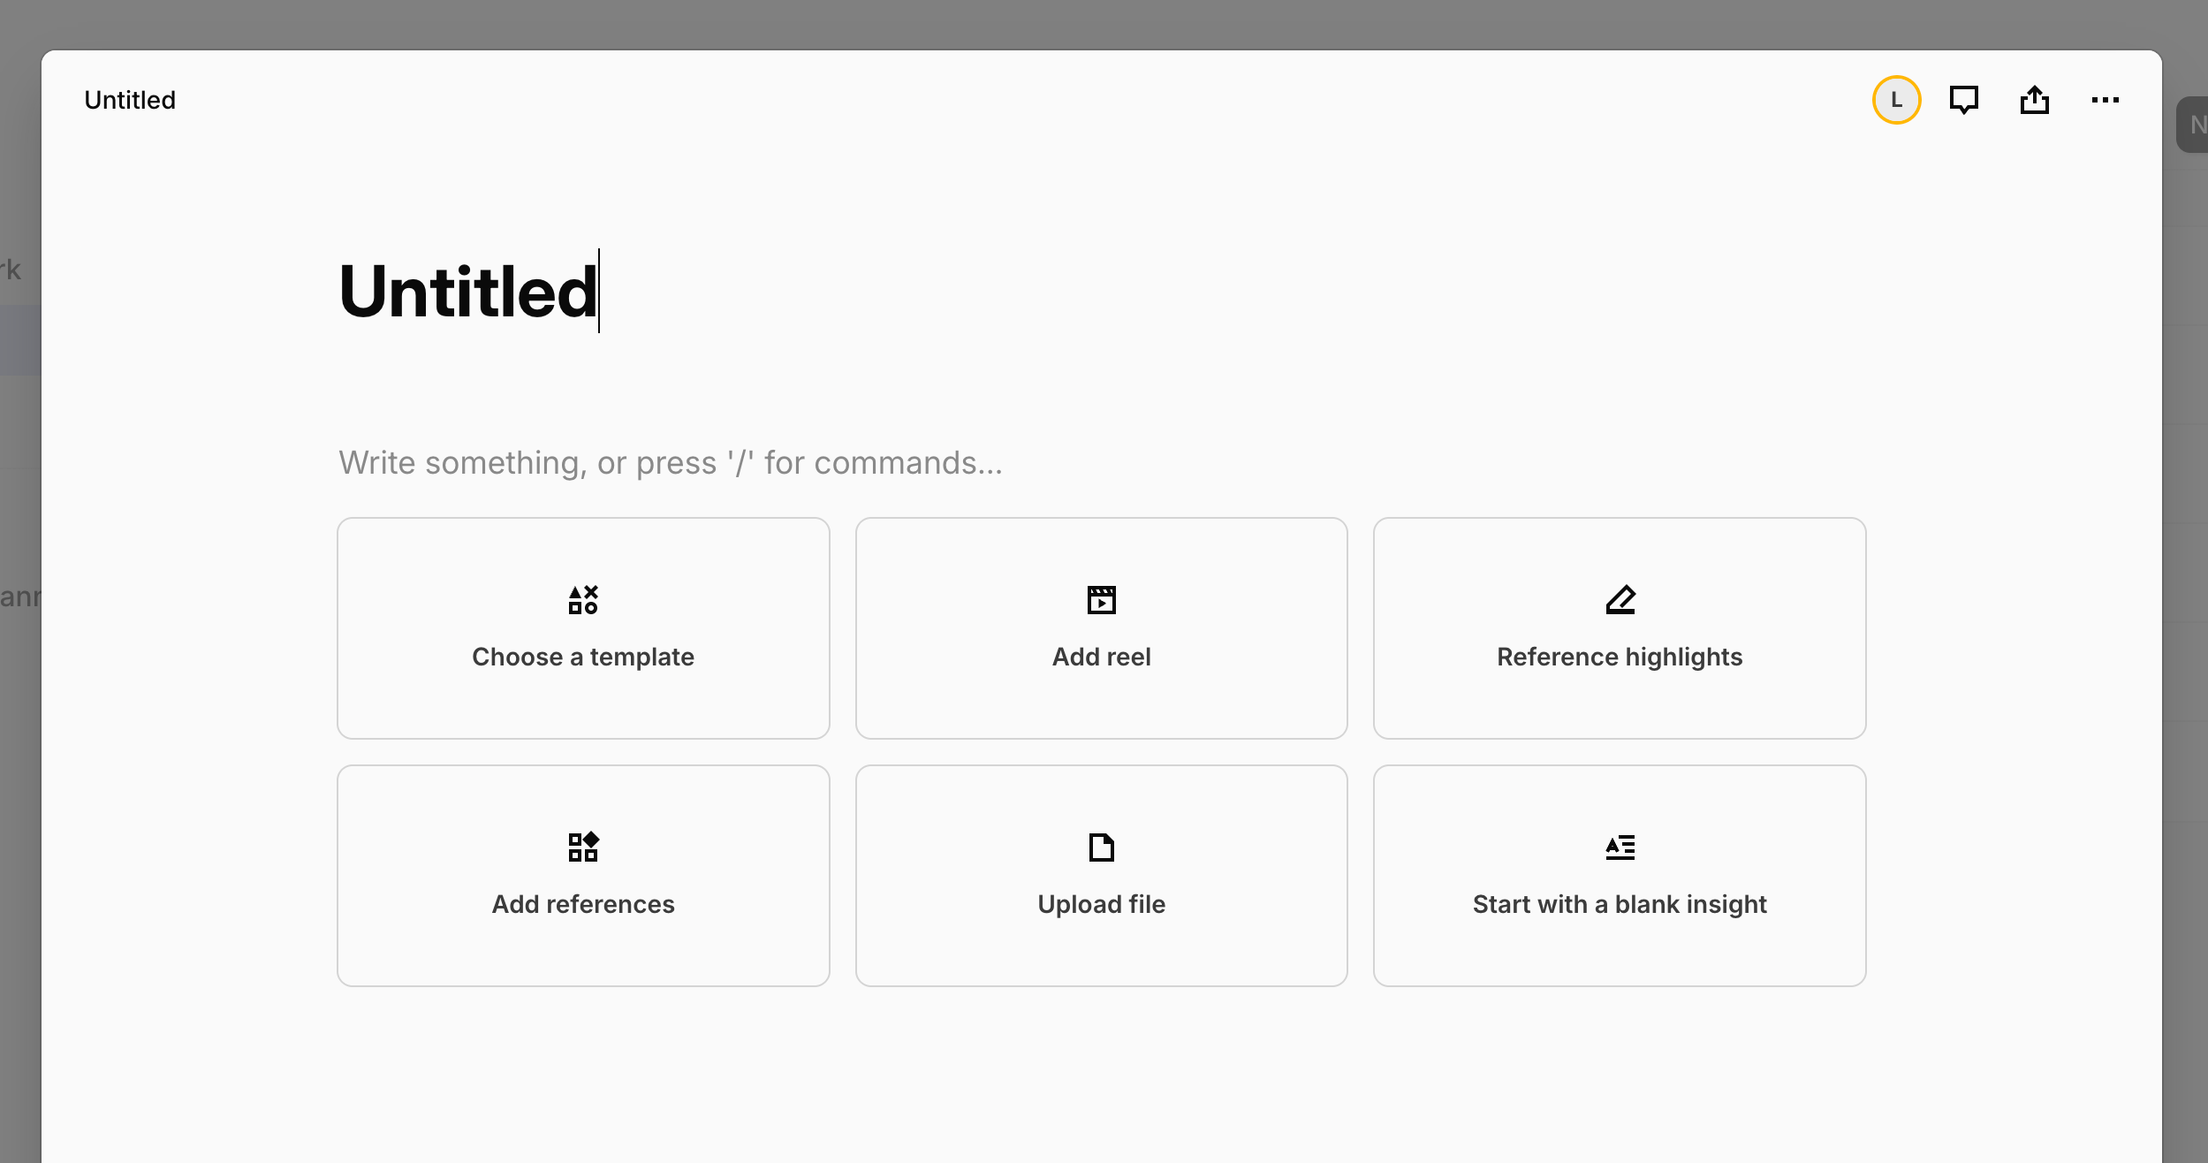The height and width of the screenshot is (1163, 2208).
Task: Open Reference highlights option
Action: tap(1620, 657)
